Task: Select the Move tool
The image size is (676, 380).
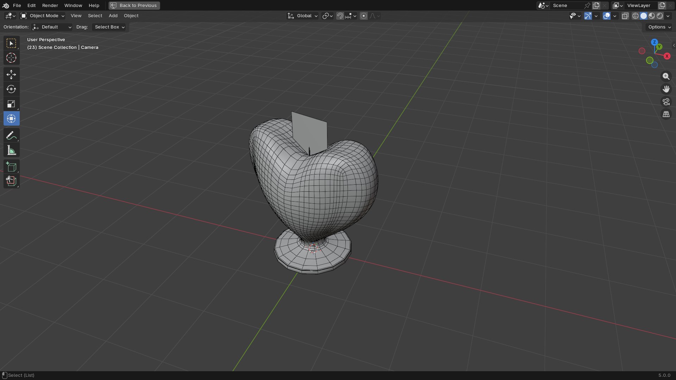Action: (x=11, y=75)
